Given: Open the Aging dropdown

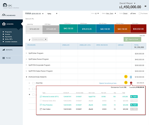Looking at the screenshot, I should [52, 14].
